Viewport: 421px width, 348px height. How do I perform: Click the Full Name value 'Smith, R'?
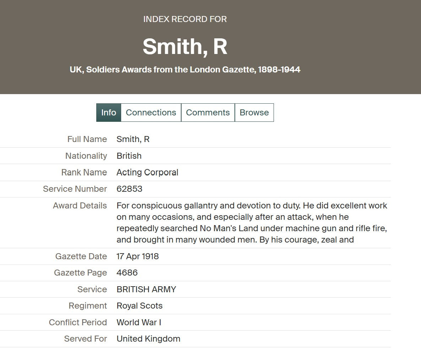tap(133, 139)
